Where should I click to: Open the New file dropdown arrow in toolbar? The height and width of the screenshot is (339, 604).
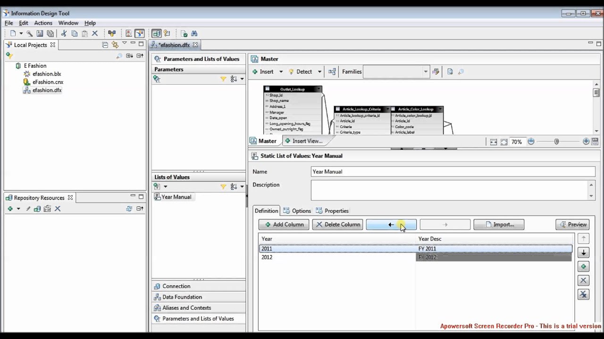click(x=21, y=33)
